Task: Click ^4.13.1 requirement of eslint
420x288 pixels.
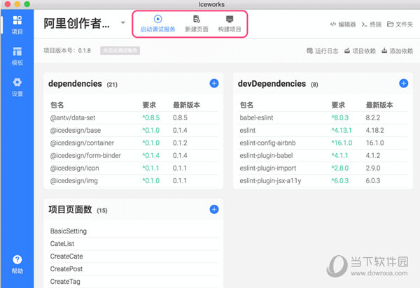Action: coord(342,130)
